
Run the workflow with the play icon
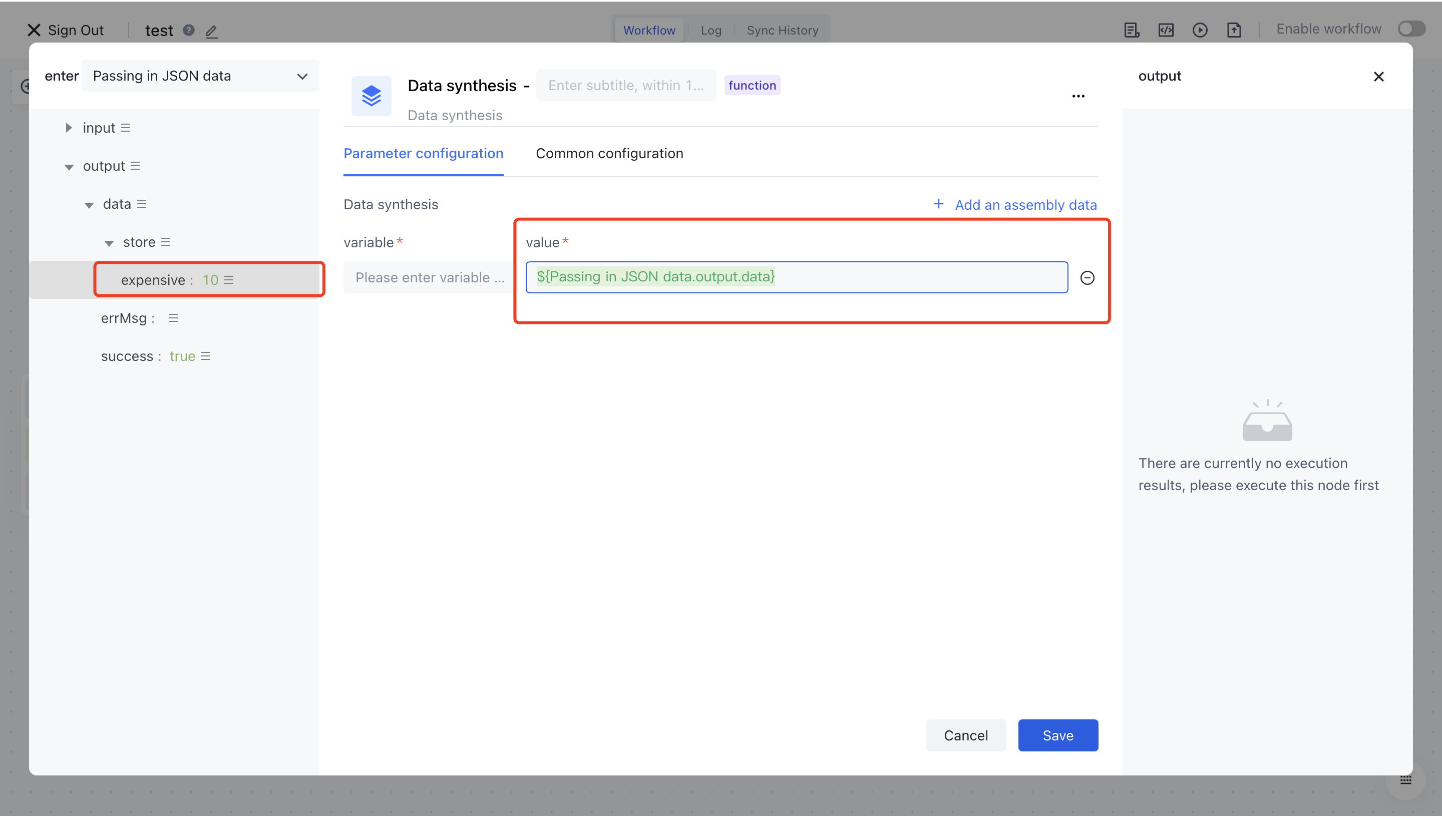coord(1201,30)
